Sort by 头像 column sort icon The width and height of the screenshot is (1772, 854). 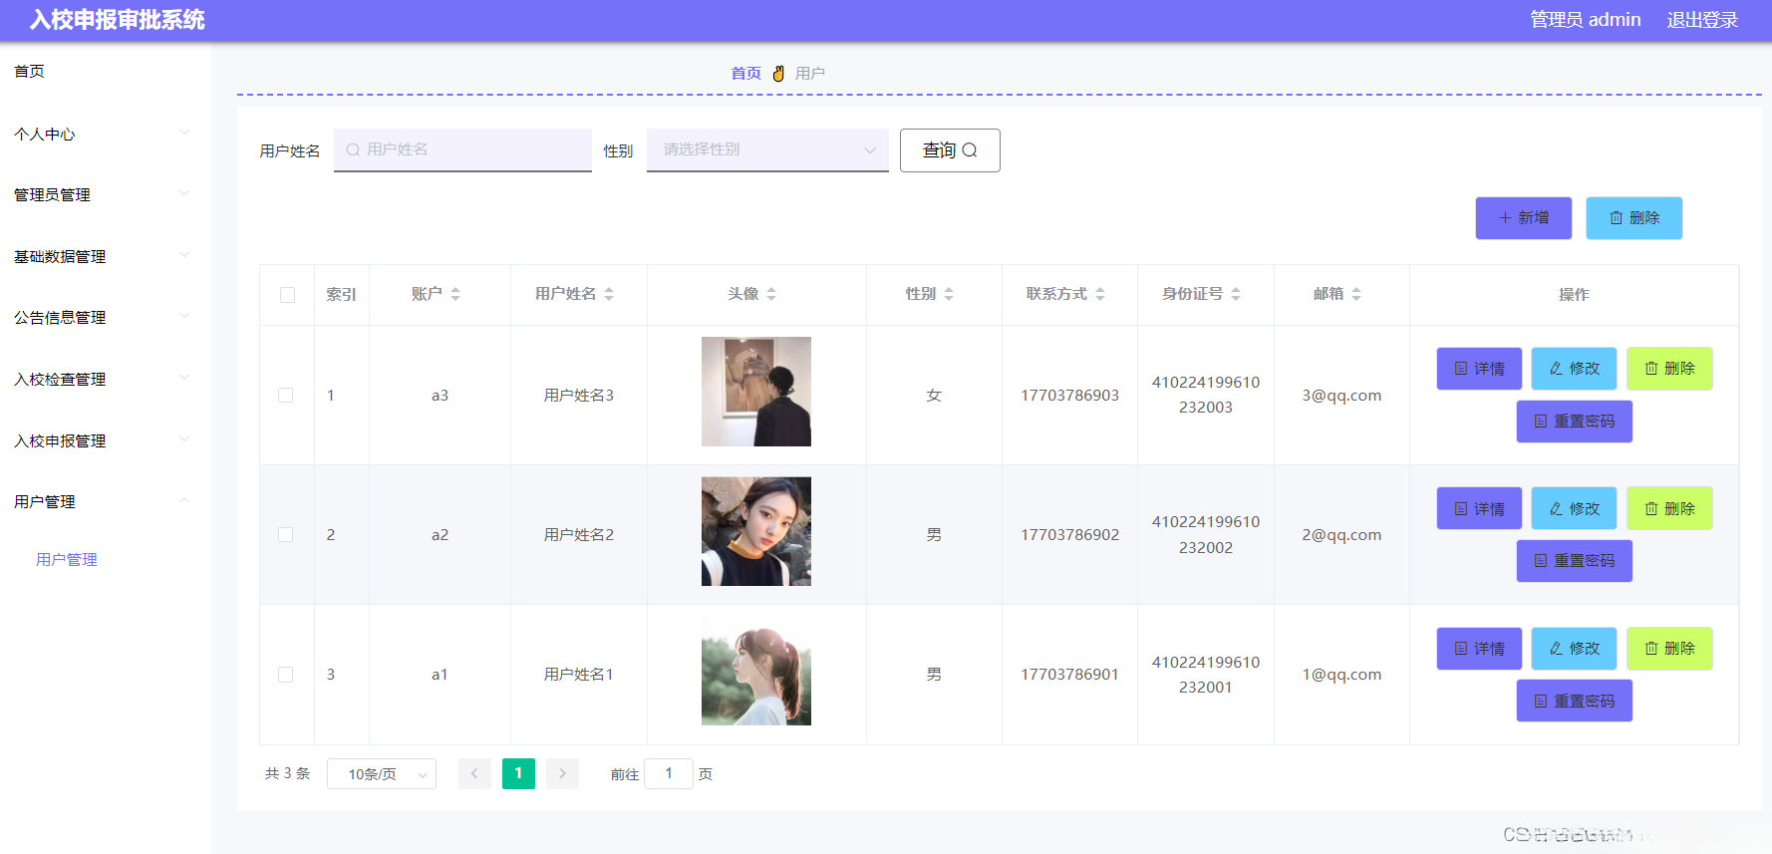tap(771, 294)
